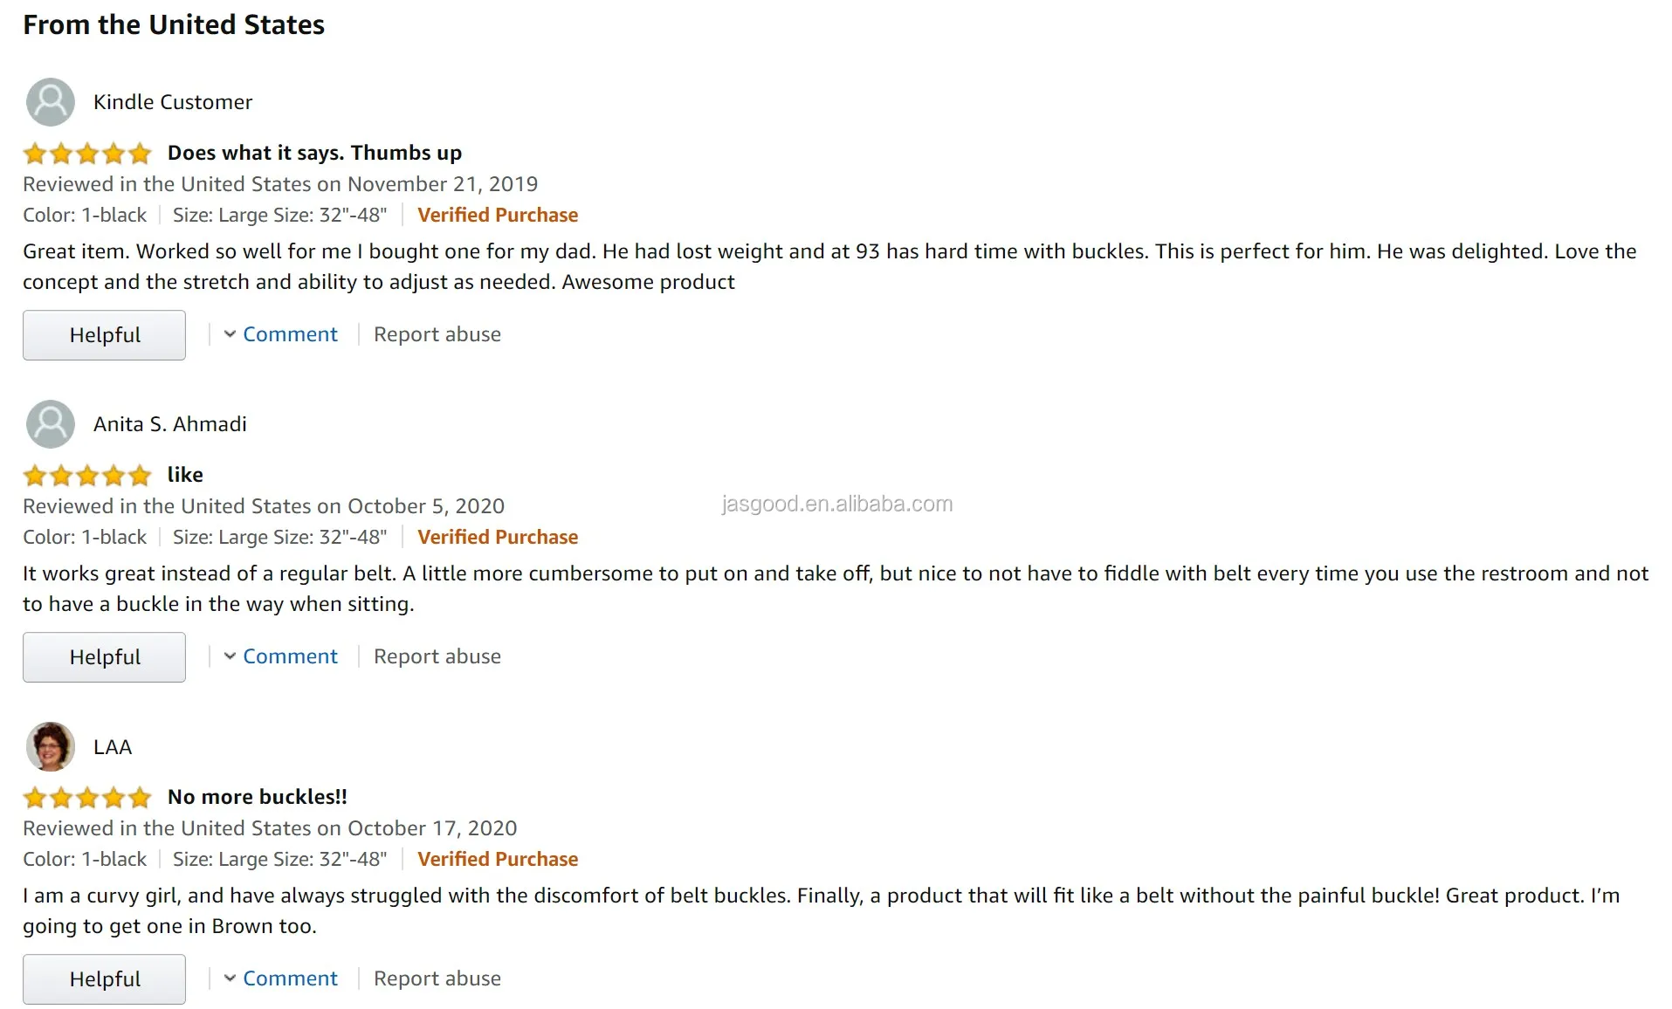Open the Kindle Customer reviewer name
The width and height of the screenshot is (1672, 1009).
(173, 102)
